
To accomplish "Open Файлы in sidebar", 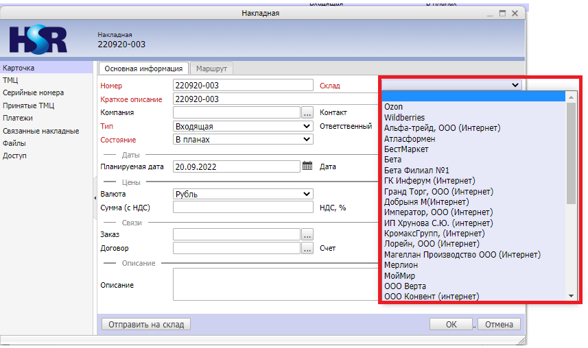I will click(14, 143).
